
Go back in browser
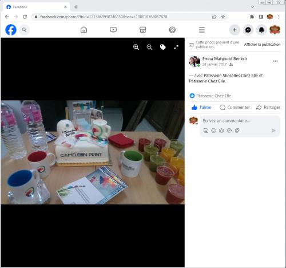point(7,17)
